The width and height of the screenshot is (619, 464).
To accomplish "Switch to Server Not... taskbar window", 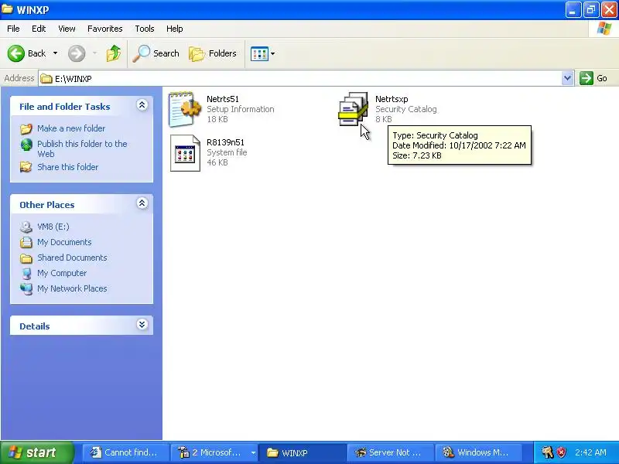I will point(390,452).
